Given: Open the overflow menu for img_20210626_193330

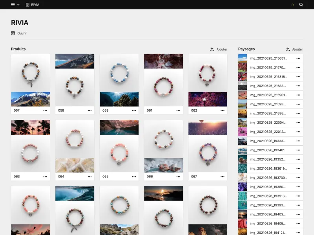Looking at the screenshot, I should pos(298,142).
